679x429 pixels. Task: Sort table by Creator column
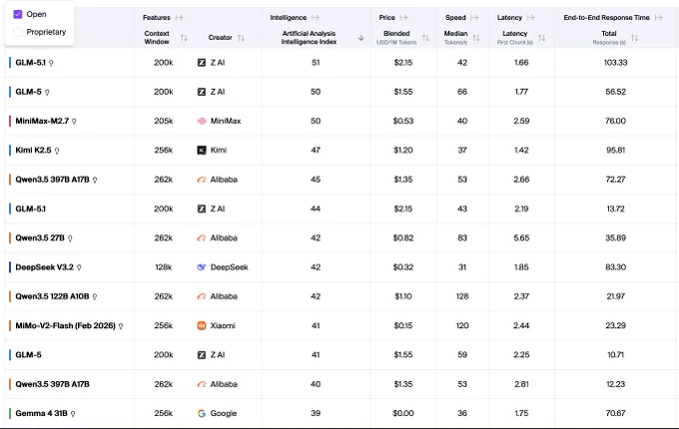coord(241,38)
